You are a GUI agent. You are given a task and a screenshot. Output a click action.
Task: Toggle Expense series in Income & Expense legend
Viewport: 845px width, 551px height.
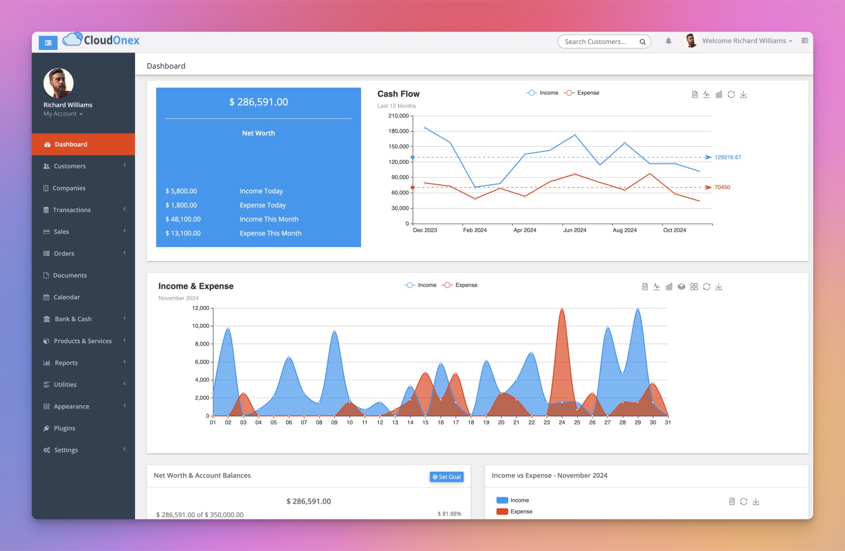point(460,285)
